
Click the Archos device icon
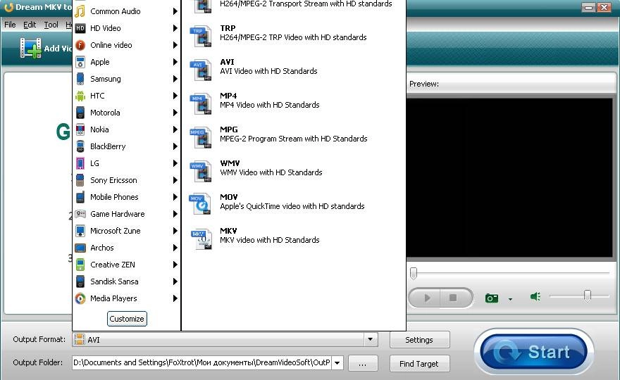[80, 248]
